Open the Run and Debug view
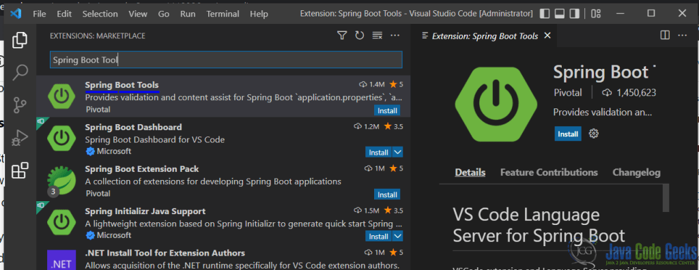699x270 pixels. [x=20, y=137]
